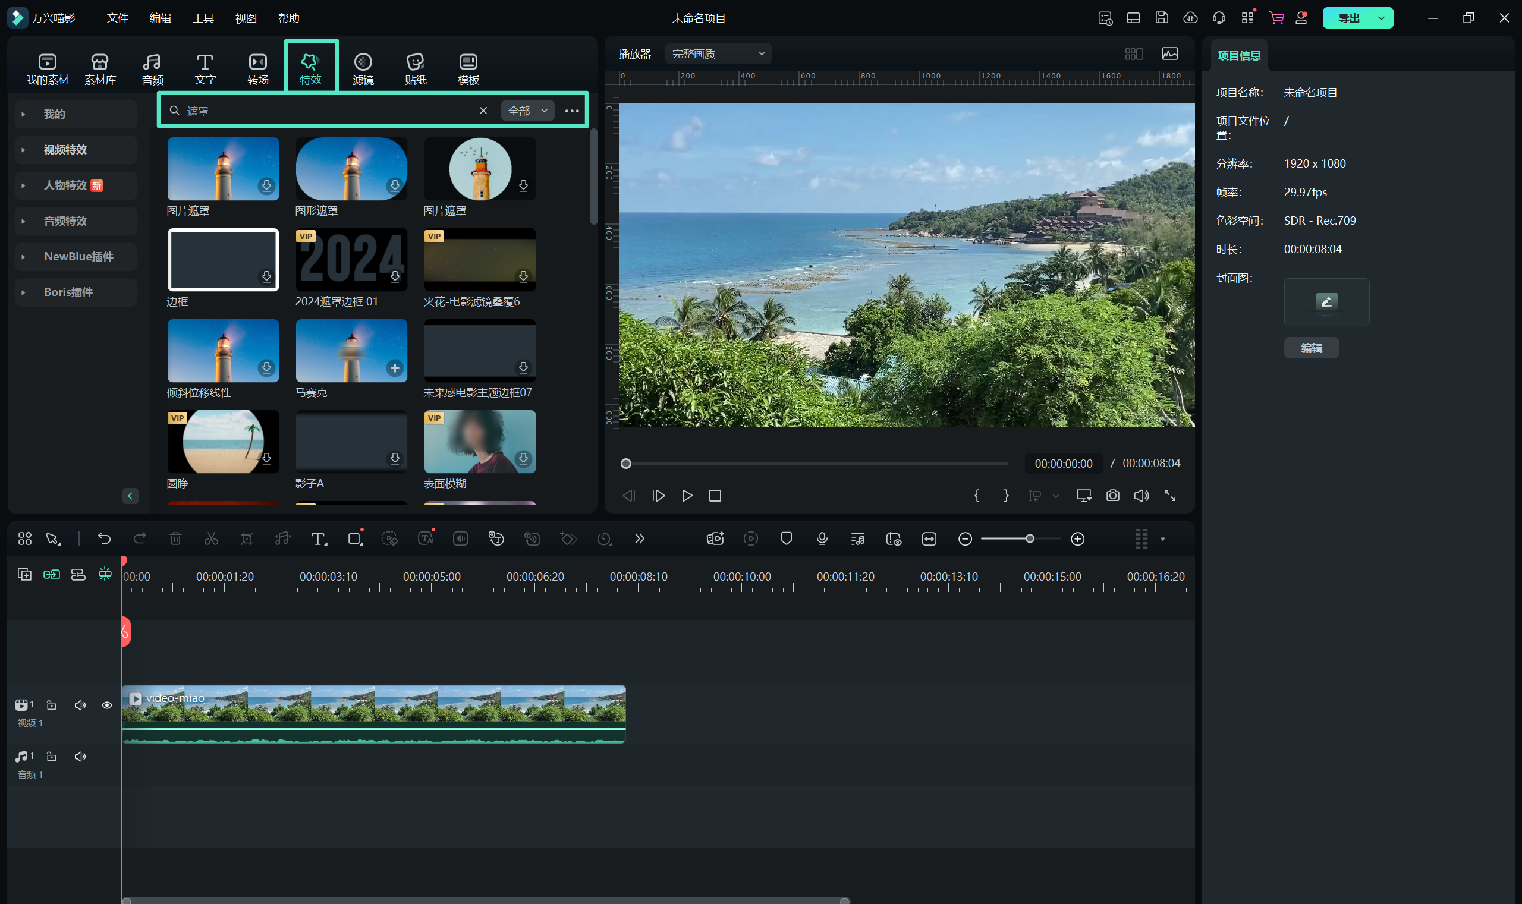This screenshot has height=904, width=1522.
Task: Click the timeline zoom slider handle
Action: (1029, 538)
